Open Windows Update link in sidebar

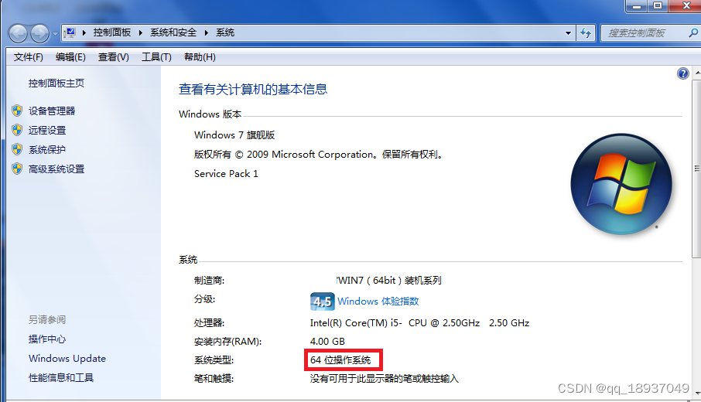click(x=67, y=359)
